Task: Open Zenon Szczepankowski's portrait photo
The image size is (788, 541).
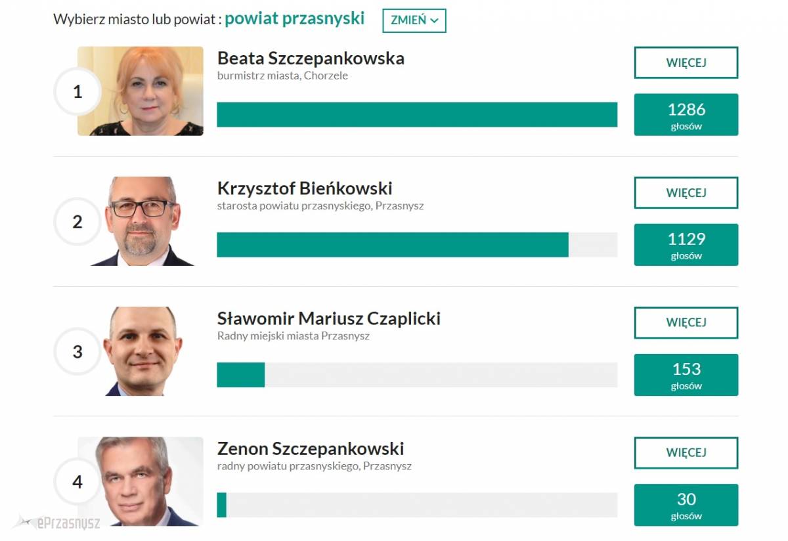Action: tap(141, 481)
